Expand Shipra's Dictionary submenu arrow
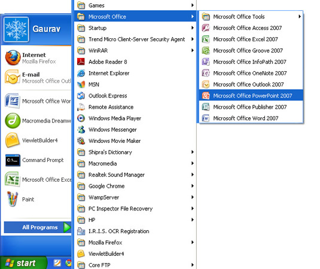 (193, 152)
